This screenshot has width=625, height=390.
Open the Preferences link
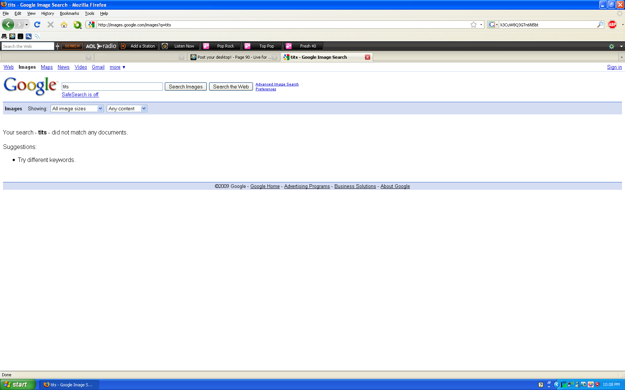tap(266, 89)
